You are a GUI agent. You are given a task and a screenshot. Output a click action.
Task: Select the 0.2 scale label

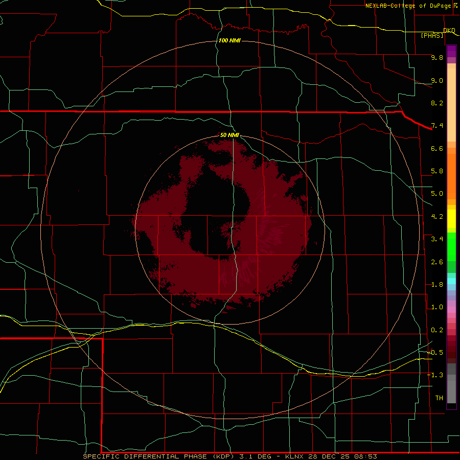pyautogui.click(x=437, y=330)
